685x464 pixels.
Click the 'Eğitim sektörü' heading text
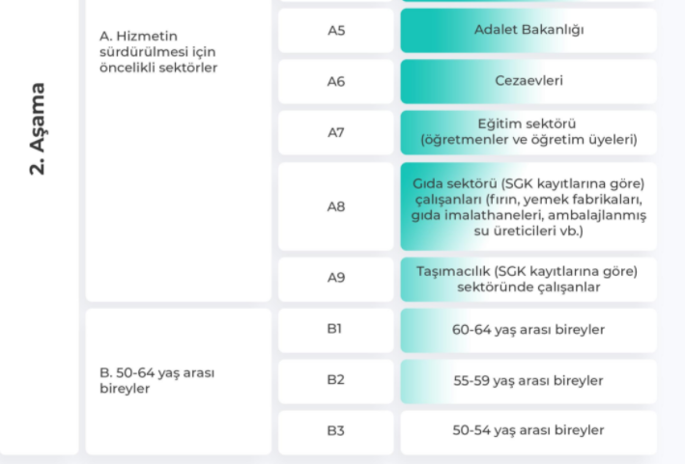[x=528, y=124]
